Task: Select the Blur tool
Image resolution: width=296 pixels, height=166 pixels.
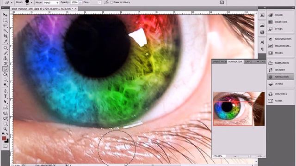Action: (5, 80)
